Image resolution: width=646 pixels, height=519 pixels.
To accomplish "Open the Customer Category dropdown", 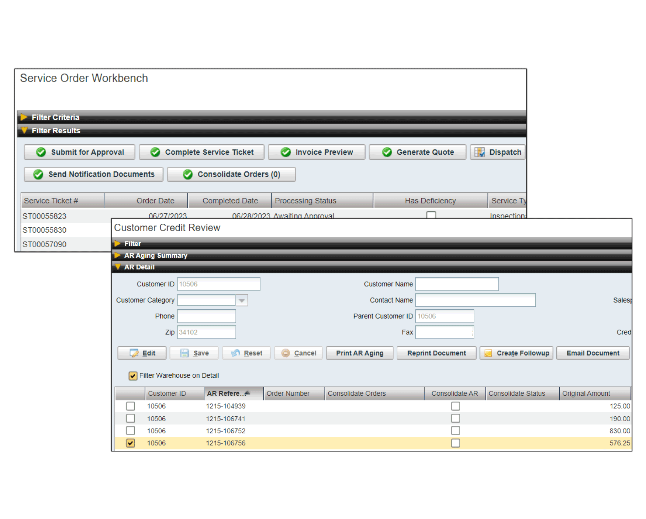I will point(242,300).
